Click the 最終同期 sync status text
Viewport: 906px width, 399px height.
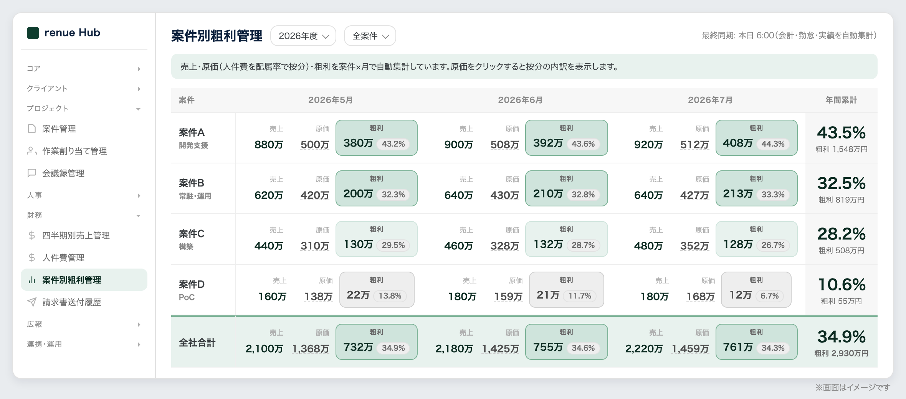pyautogui.click(x=789, y=36)
